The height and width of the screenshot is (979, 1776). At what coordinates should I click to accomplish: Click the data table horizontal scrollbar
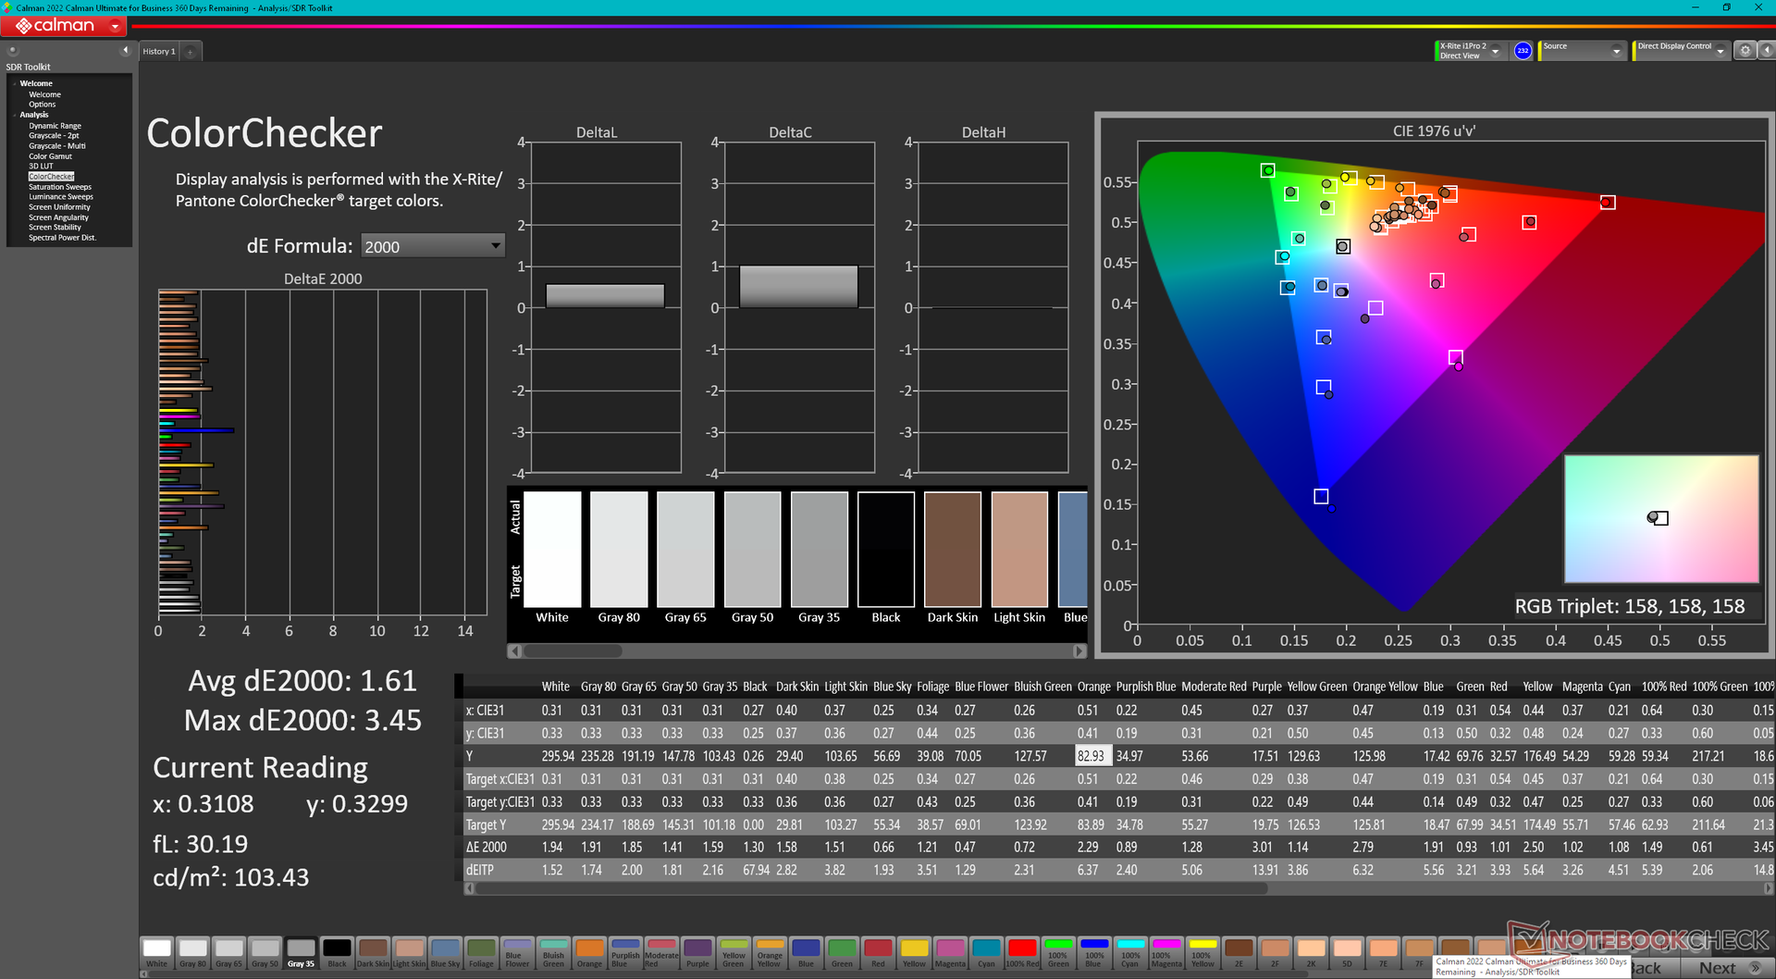(x=869, y=888)
